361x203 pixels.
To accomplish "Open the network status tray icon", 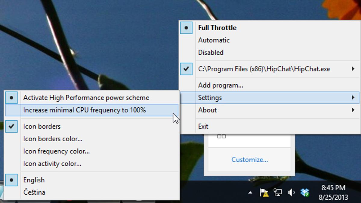I will pyautogui.click(x=278, y=192).
